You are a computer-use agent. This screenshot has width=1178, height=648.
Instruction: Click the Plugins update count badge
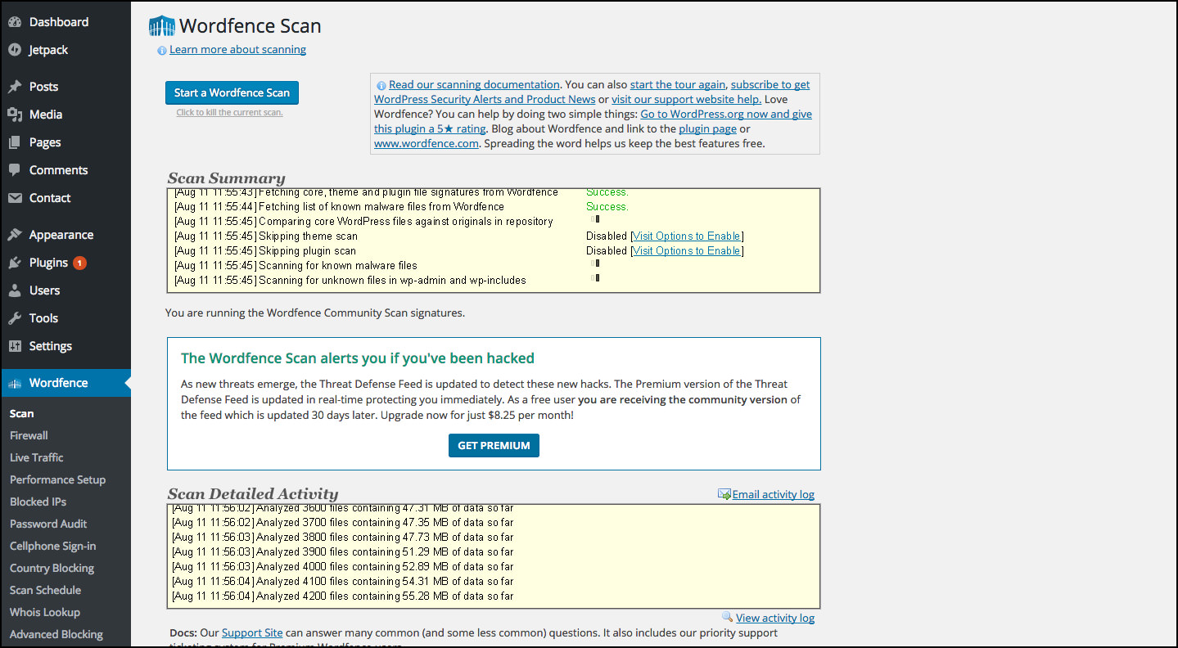click(79, 263)
